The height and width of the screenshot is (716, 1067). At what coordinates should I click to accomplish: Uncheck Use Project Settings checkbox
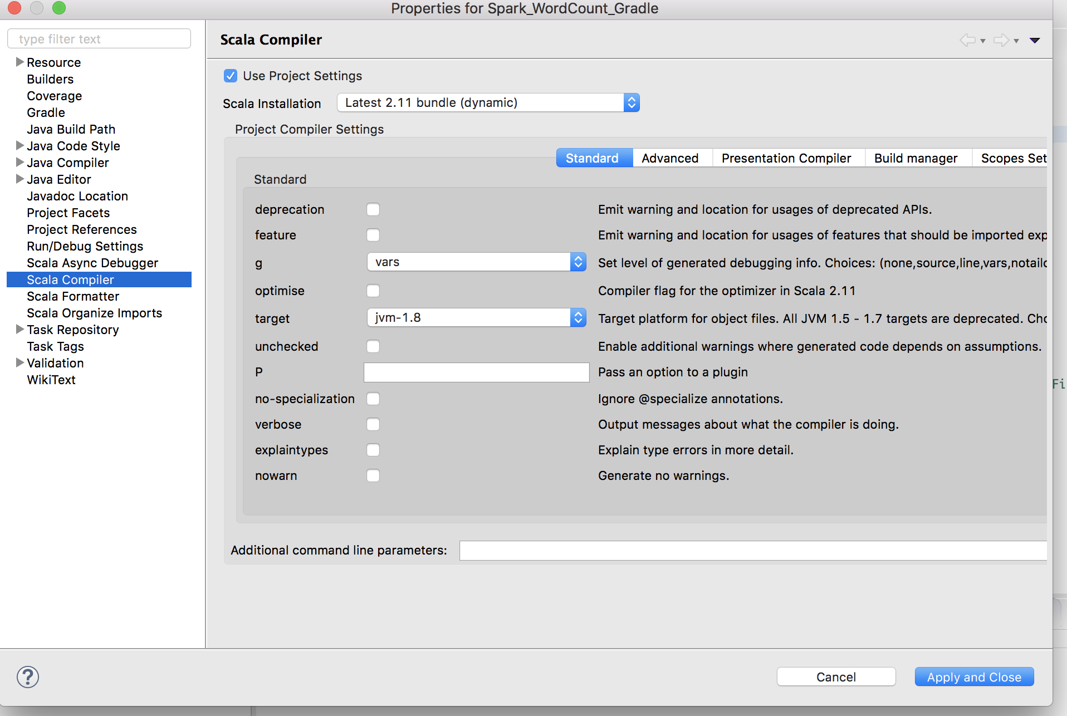[231, 76]
